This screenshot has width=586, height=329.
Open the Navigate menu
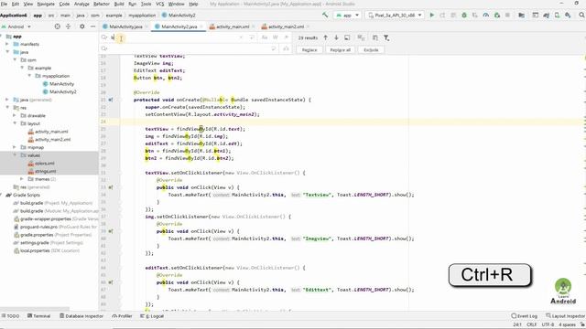[46, 4]
